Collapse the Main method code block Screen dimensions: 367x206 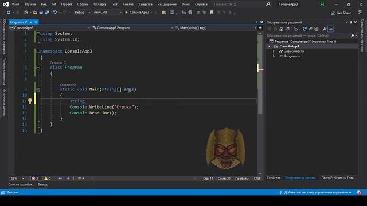tap(38, 89)
